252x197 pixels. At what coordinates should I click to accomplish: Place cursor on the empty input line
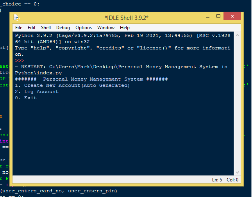(78, 104)
